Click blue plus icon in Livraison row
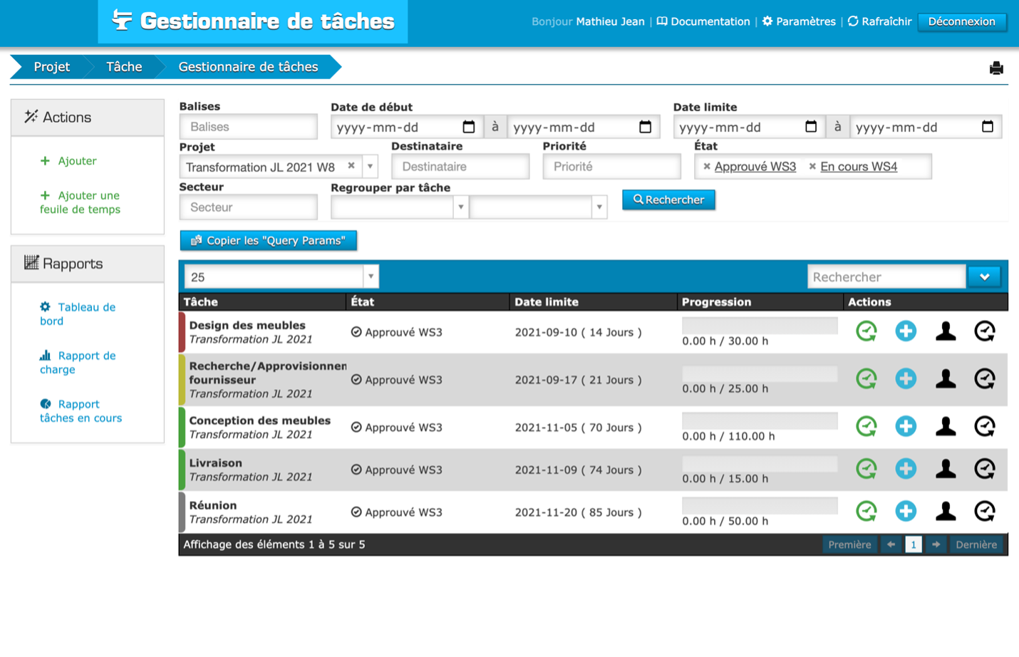 pyautogui.click(x=906, y=469)
